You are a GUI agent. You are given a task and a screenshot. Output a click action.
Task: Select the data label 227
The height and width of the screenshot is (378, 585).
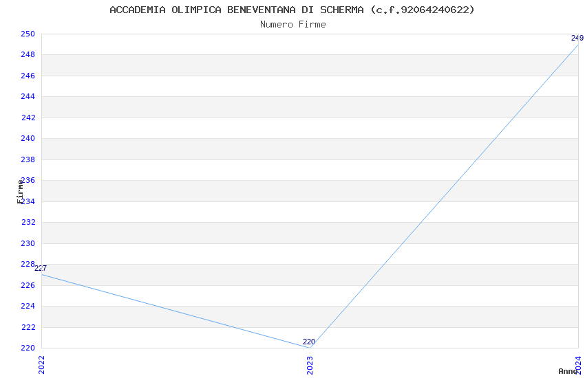tap(41, 268)
